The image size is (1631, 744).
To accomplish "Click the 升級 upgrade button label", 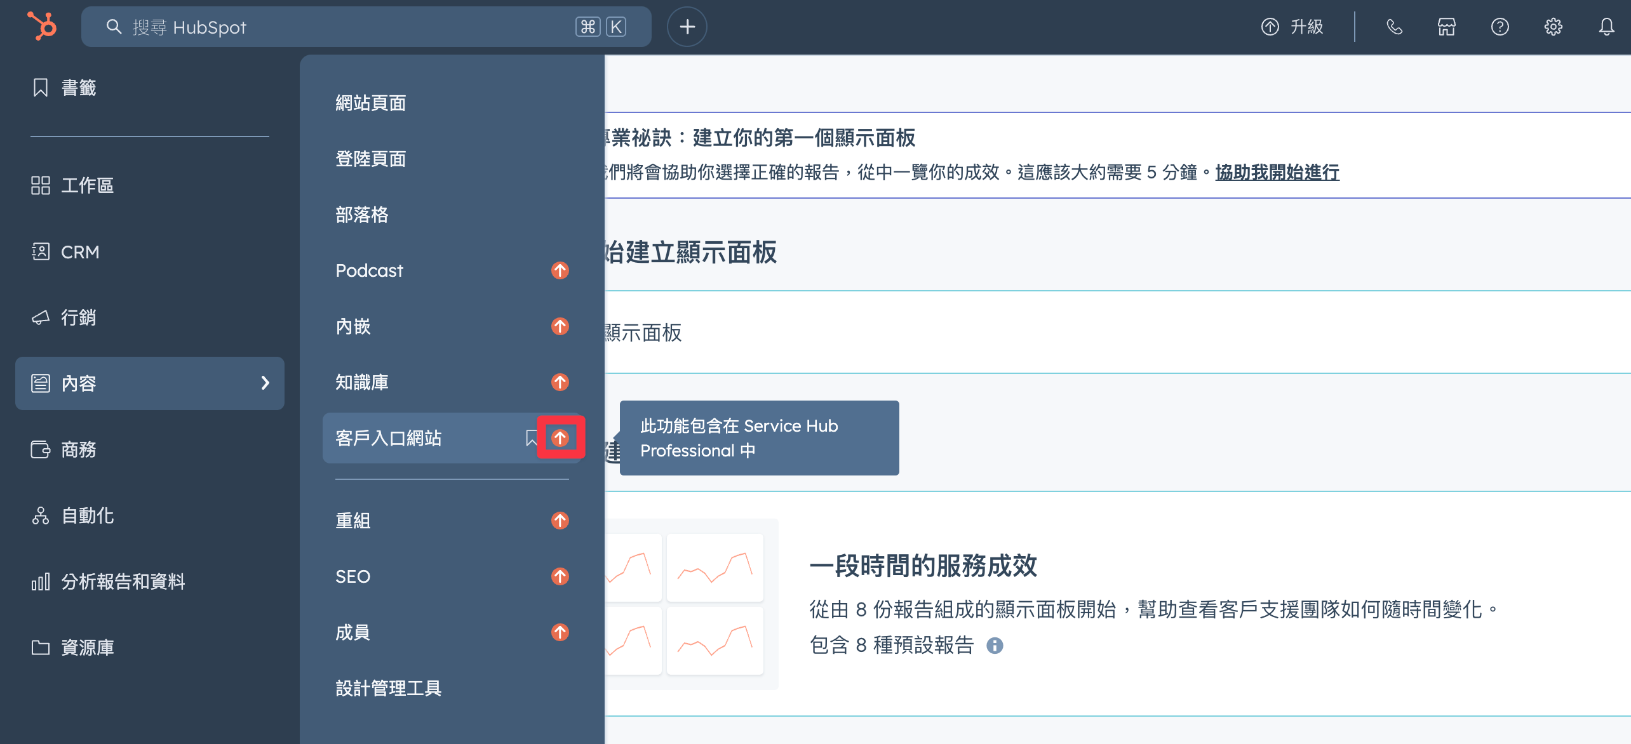I will coord(1307,27).
